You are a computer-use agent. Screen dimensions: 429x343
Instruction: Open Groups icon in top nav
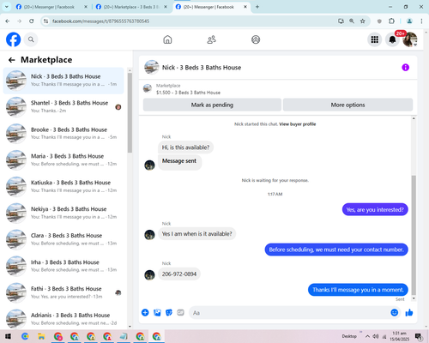coord(256,39)
